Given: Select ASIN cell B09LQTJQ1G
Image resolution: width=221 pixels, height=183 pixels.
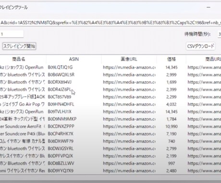Looking at the screenshot, I should (x=60, y=67).
